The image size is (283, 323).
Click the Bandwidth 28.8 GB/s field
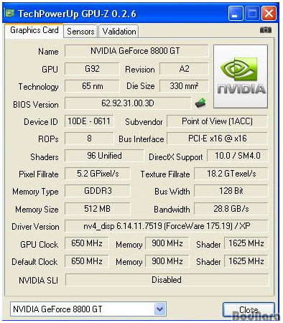(231, 209)
